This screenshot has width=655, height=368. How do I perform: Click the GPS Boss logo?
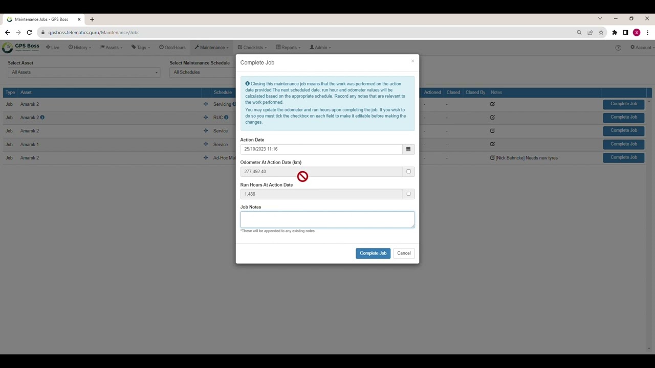click(x=20, y=48)
